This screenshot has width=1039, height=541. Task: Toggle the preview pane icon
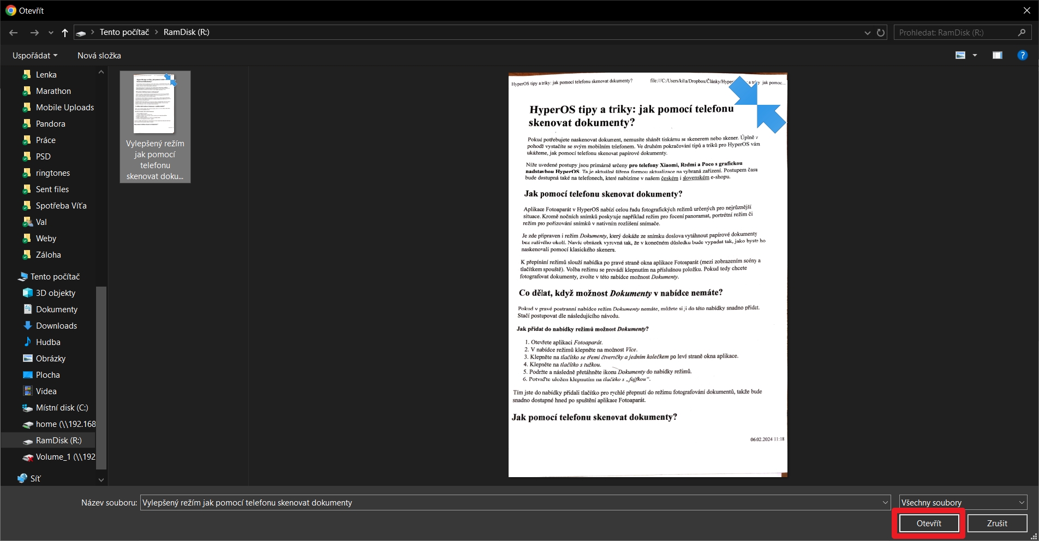click(x=997, y=55)
